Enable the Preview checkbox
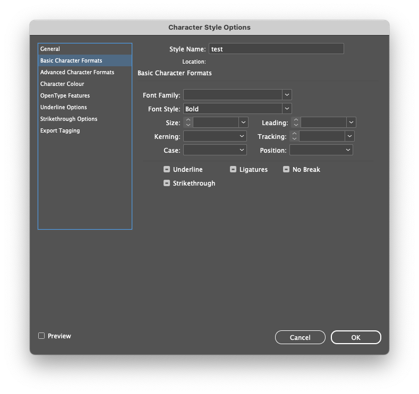Viewport: 419px width, 394px height. (41, 336)
